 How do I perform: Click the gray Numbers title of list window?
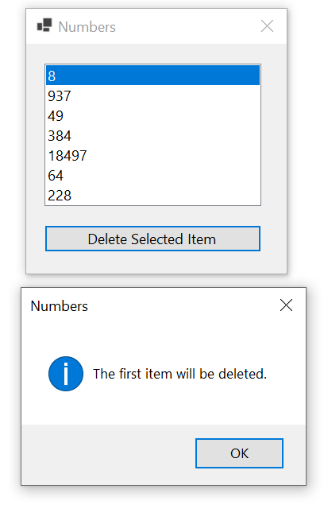[x=87, y=26]
